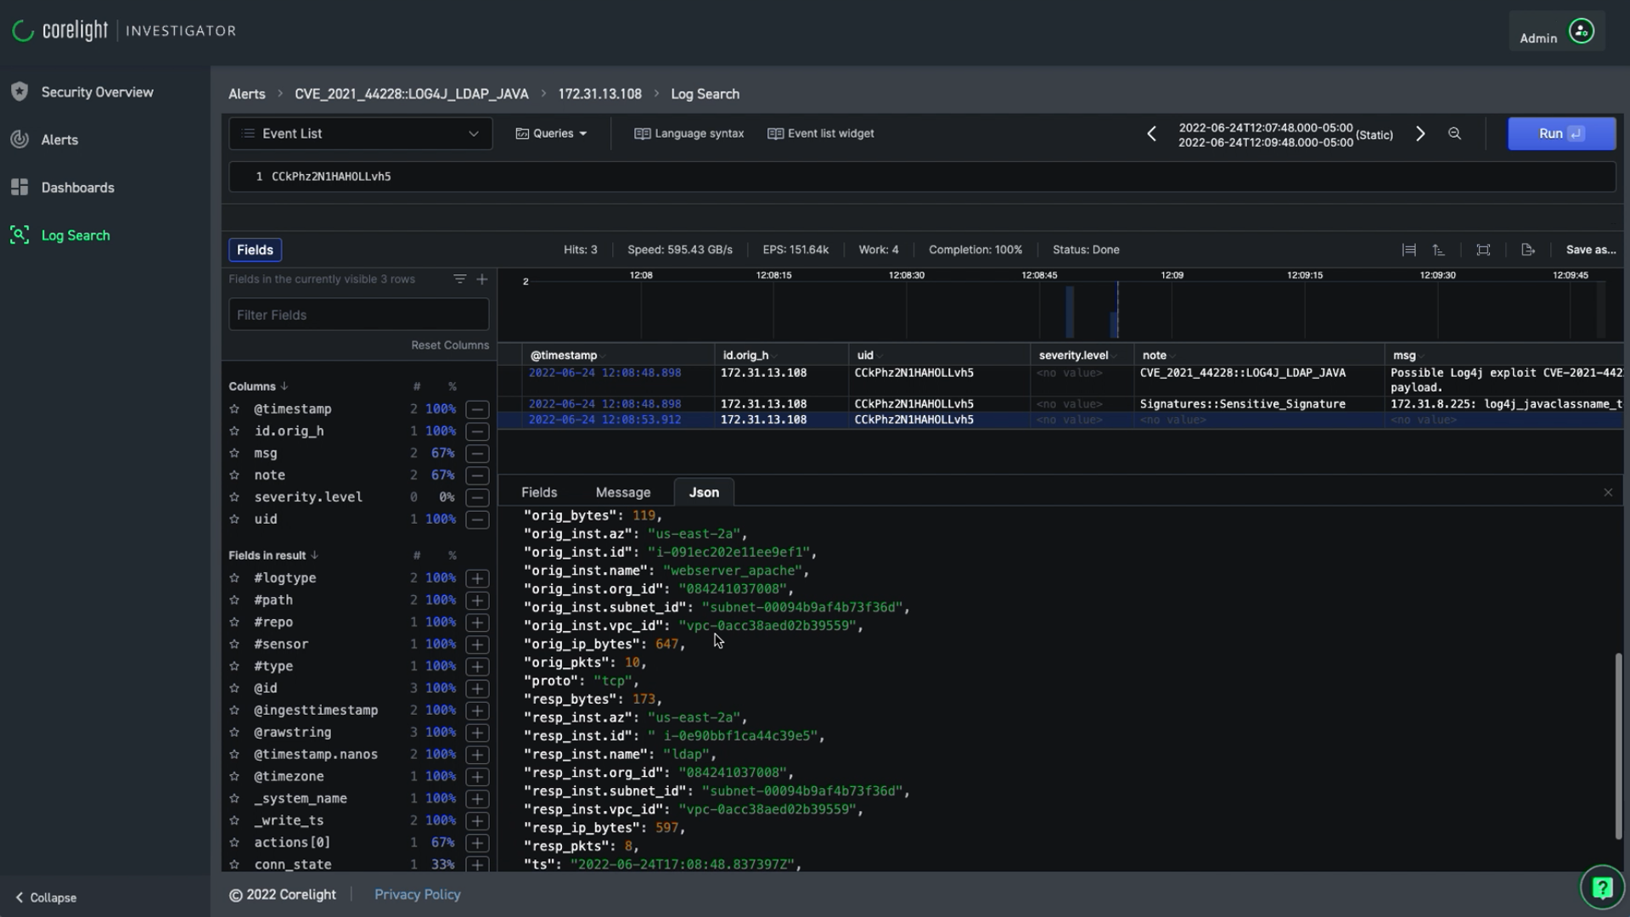Click the Language syntax link
The width and height of the screenshot is (1630, 917).
[x=699, y=134]
